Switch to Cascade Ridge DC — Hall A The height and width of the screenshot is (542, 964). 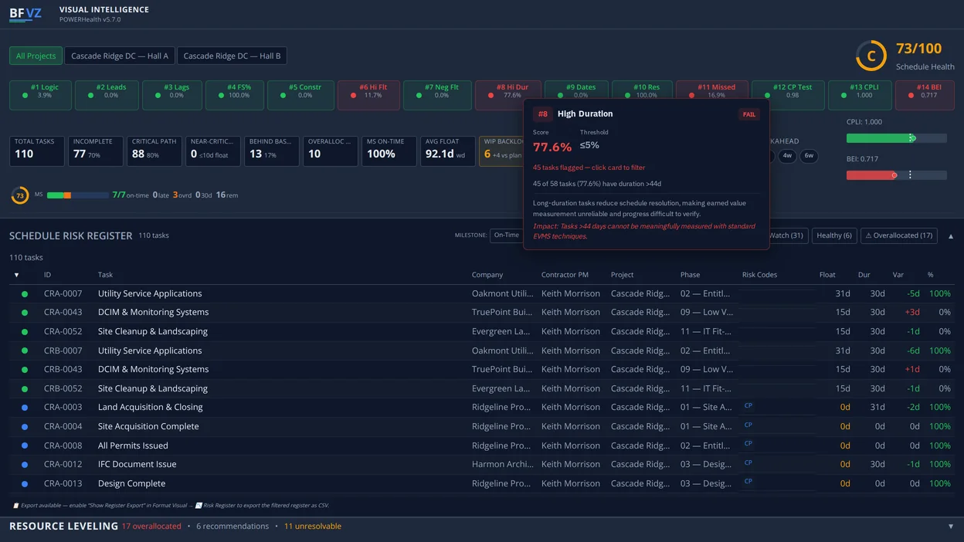[x=120, y=56]
